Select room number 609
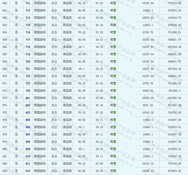This screenshot has height=175, width=188. tap(28, 149)
